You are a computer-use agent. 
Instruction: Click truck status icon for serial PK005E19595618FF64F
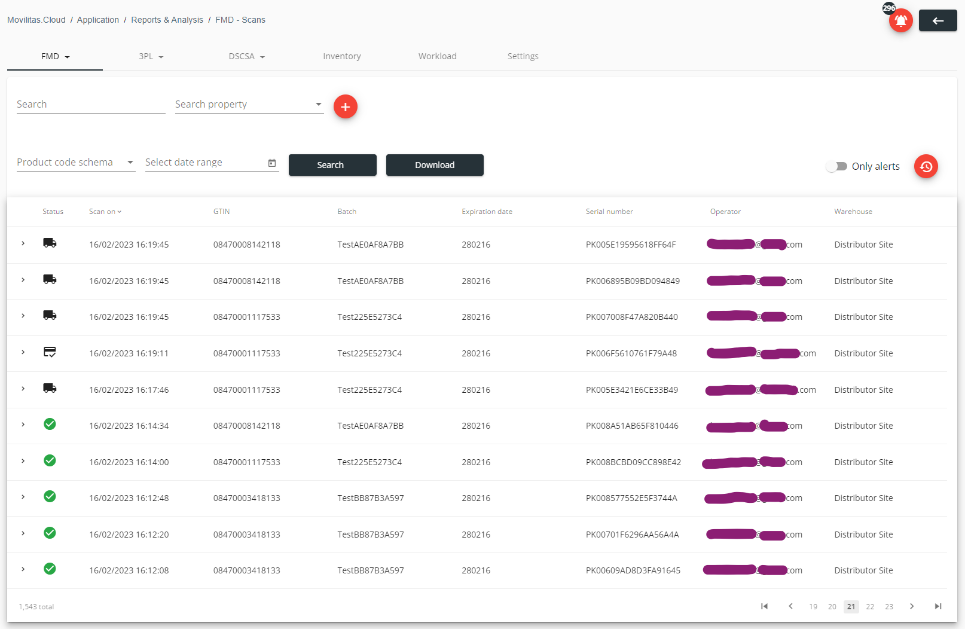point(50,243)
